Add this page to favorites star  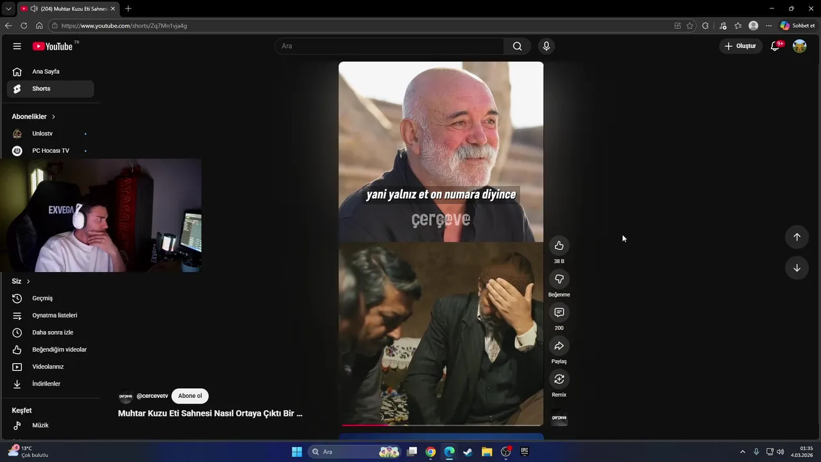690,26
